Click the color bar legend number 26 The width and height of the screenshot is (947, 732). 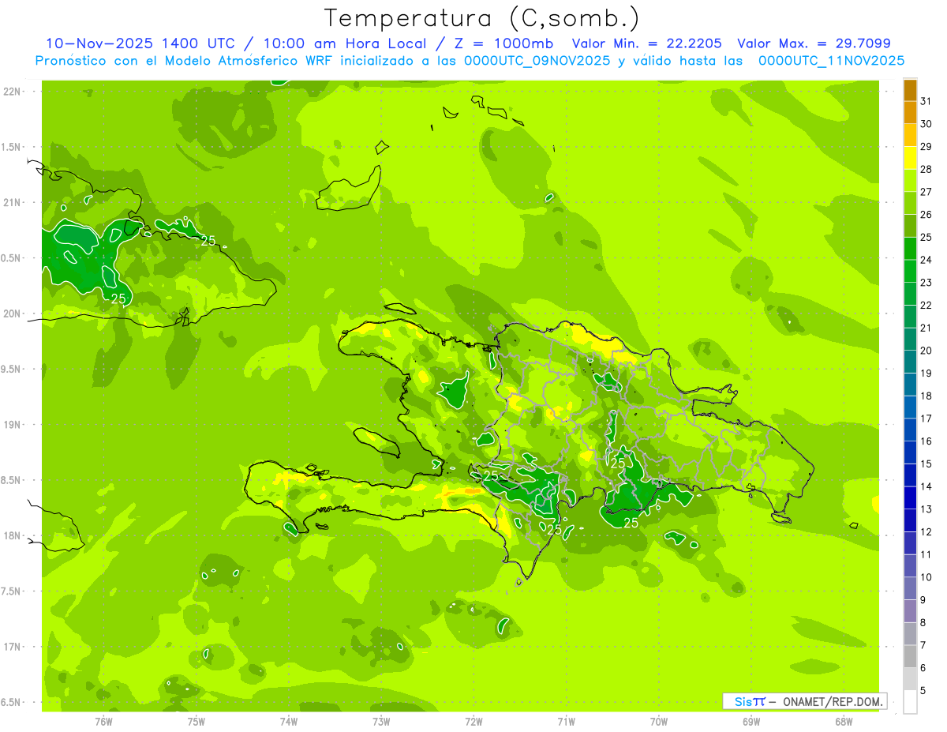926,215
